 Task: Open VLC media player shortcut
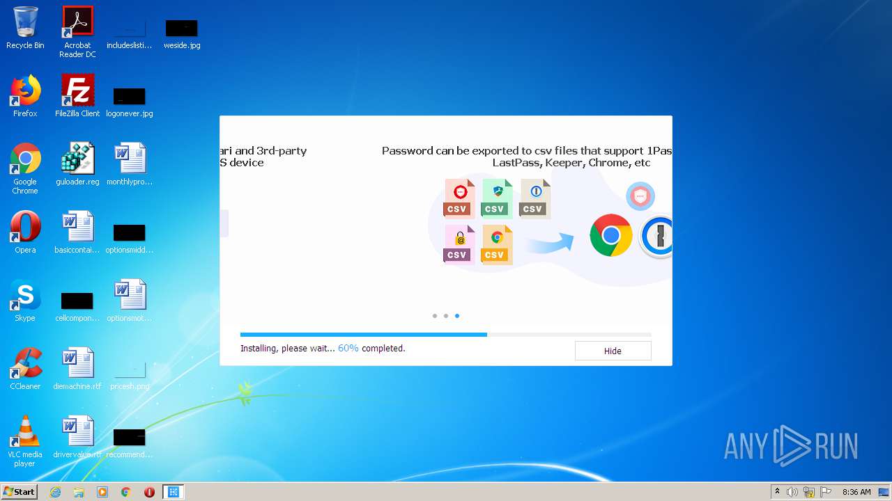pos(25,441)
